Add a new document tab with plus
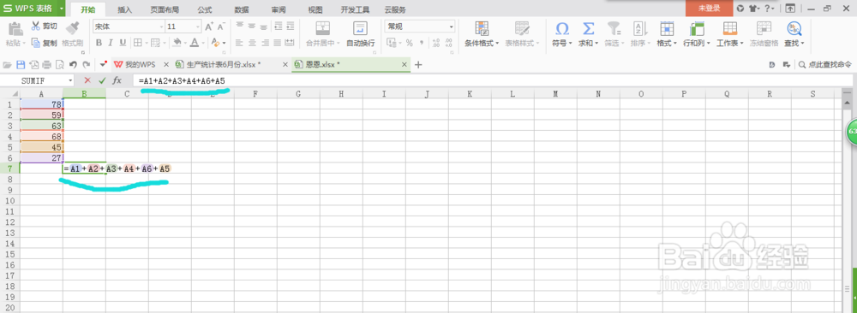Viewport: 857px width, 313px height. (419, 64)
